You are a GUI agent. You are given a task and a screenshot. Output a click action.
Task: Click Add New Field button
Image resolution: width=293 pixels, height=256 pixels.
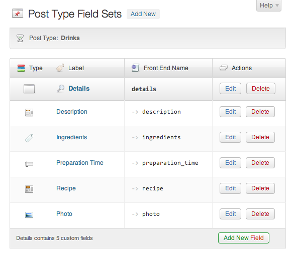tap(243, 238)
